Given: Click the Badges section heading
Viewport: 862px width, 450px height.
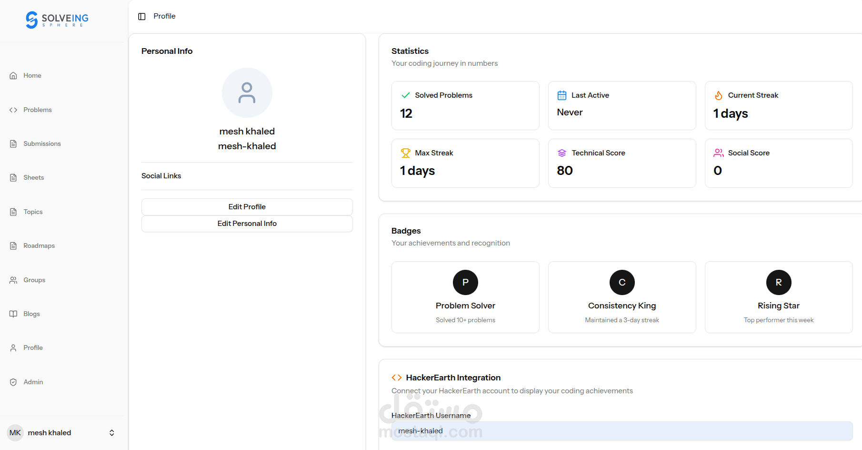Looking at the screenshot, I should tap(406, 231).
